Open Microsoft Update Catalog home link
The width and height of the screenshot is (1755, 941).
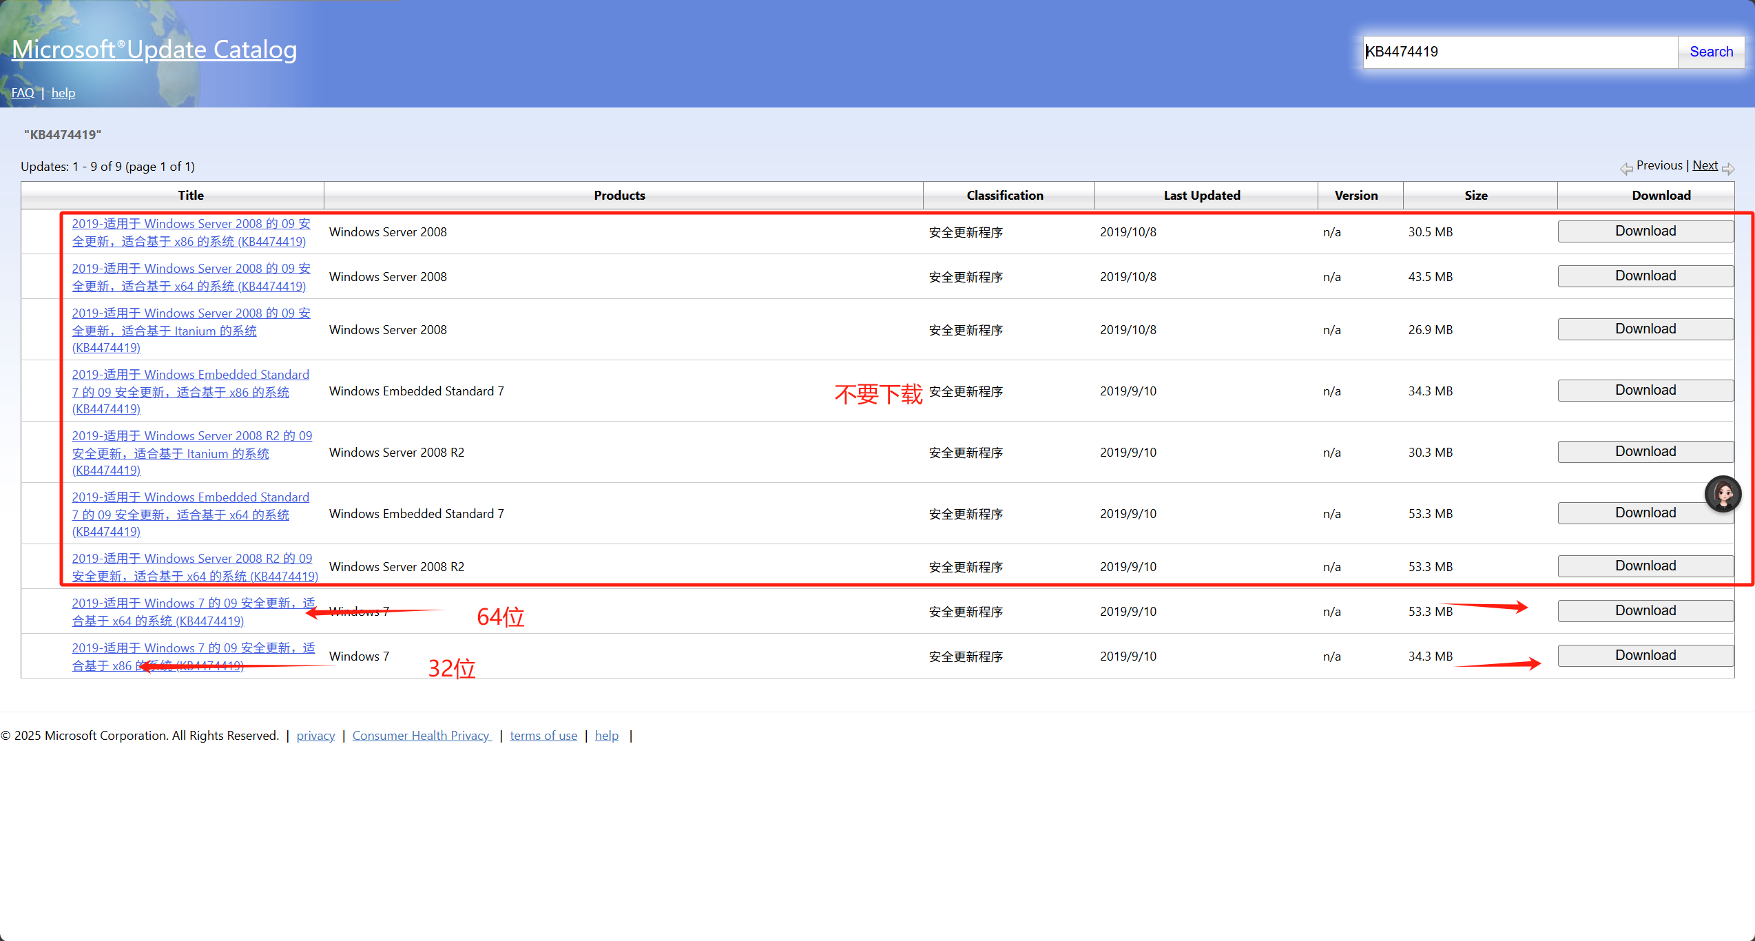pyautogui.click(x=154, y=50)
